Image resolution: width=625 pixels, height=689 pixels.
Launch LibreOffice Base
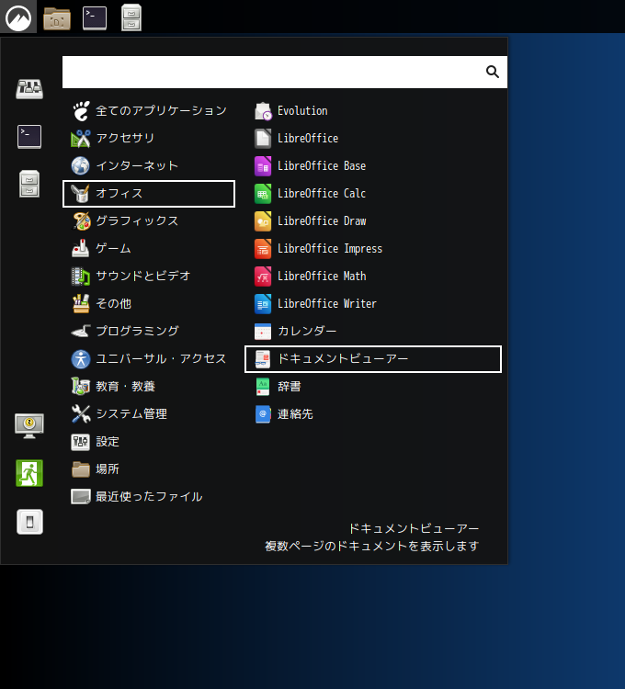coord(373,166)
